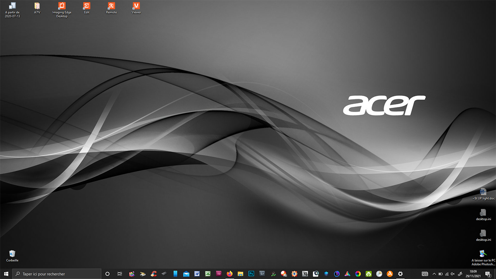The image size is (496, 279).
Task: Select the 'A laisser sur le PC Adobe Photosh...' shortcut
Action: 483,258
